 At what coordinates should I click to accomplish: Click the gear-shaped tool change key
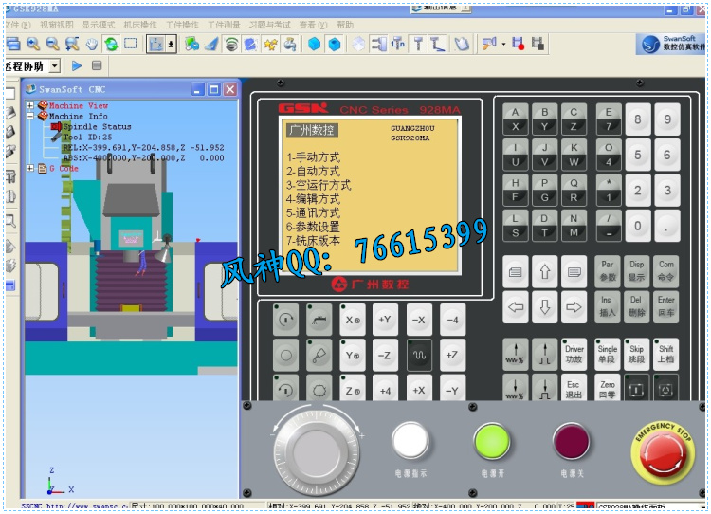coord(319,389)
